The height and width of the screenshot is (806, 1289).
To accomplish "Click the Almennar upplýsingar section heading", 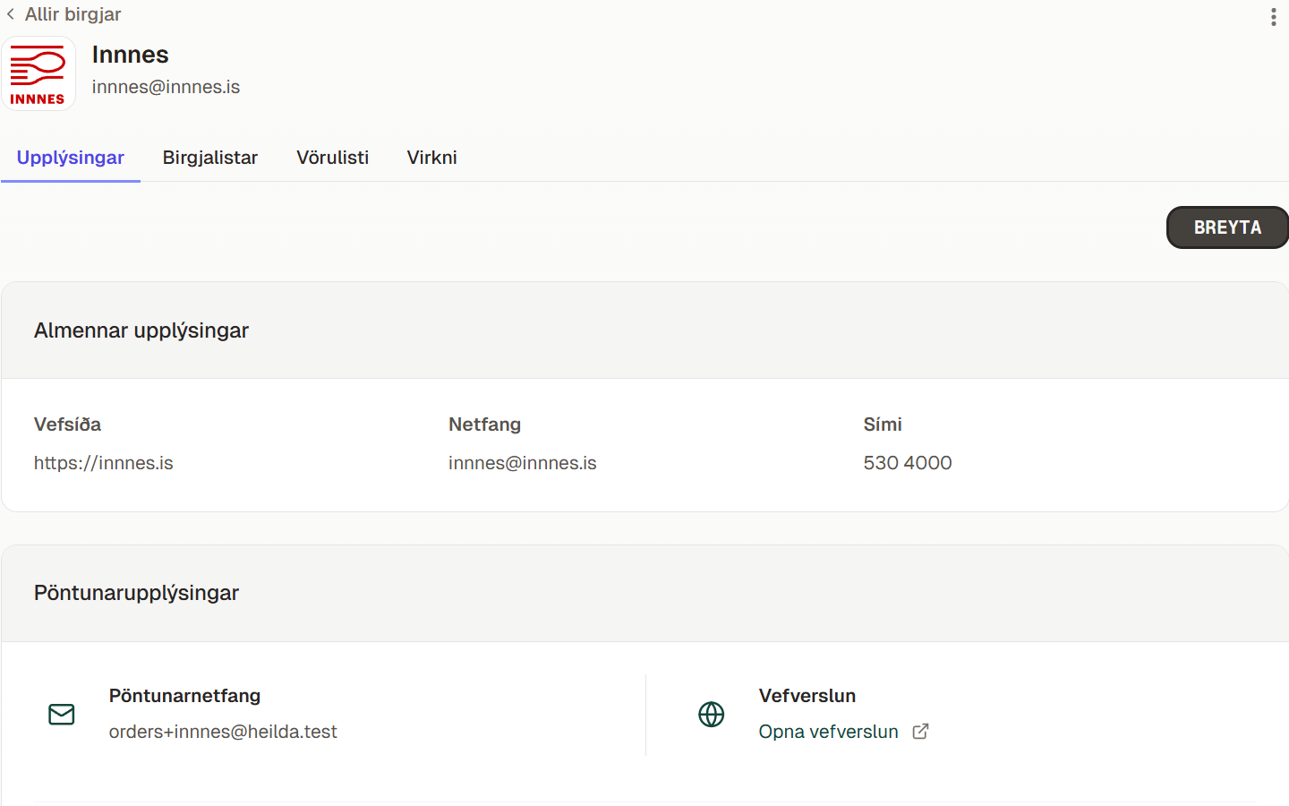I will click(x=141, y=330).
